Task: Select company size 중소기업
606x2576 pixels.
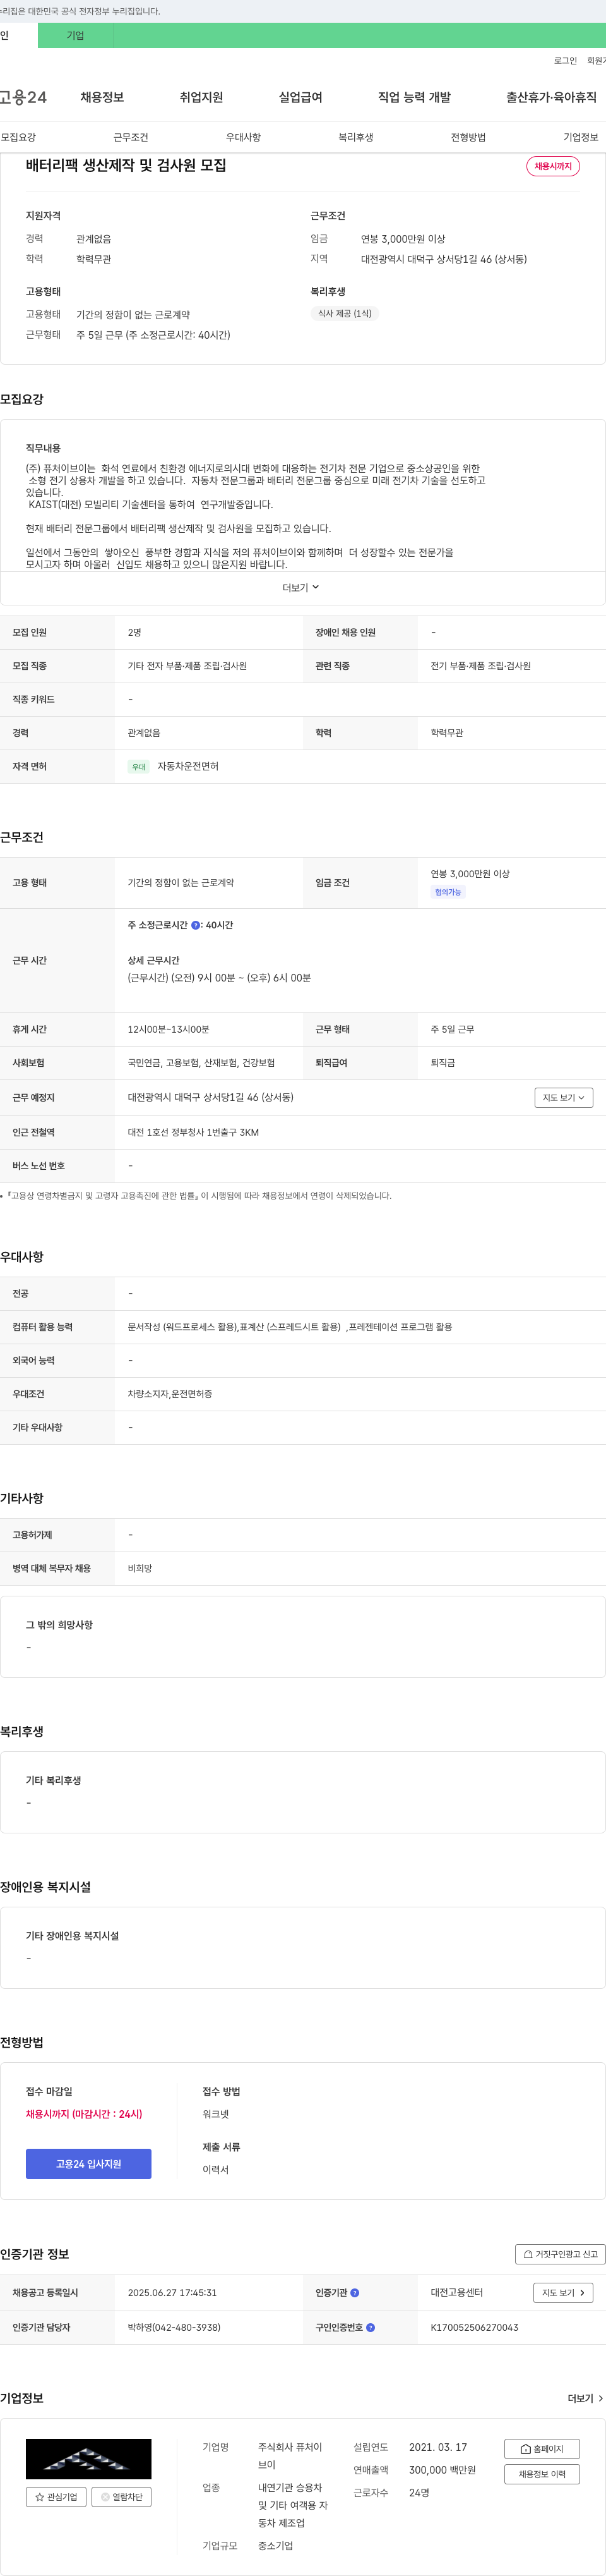Action: 276,2545
